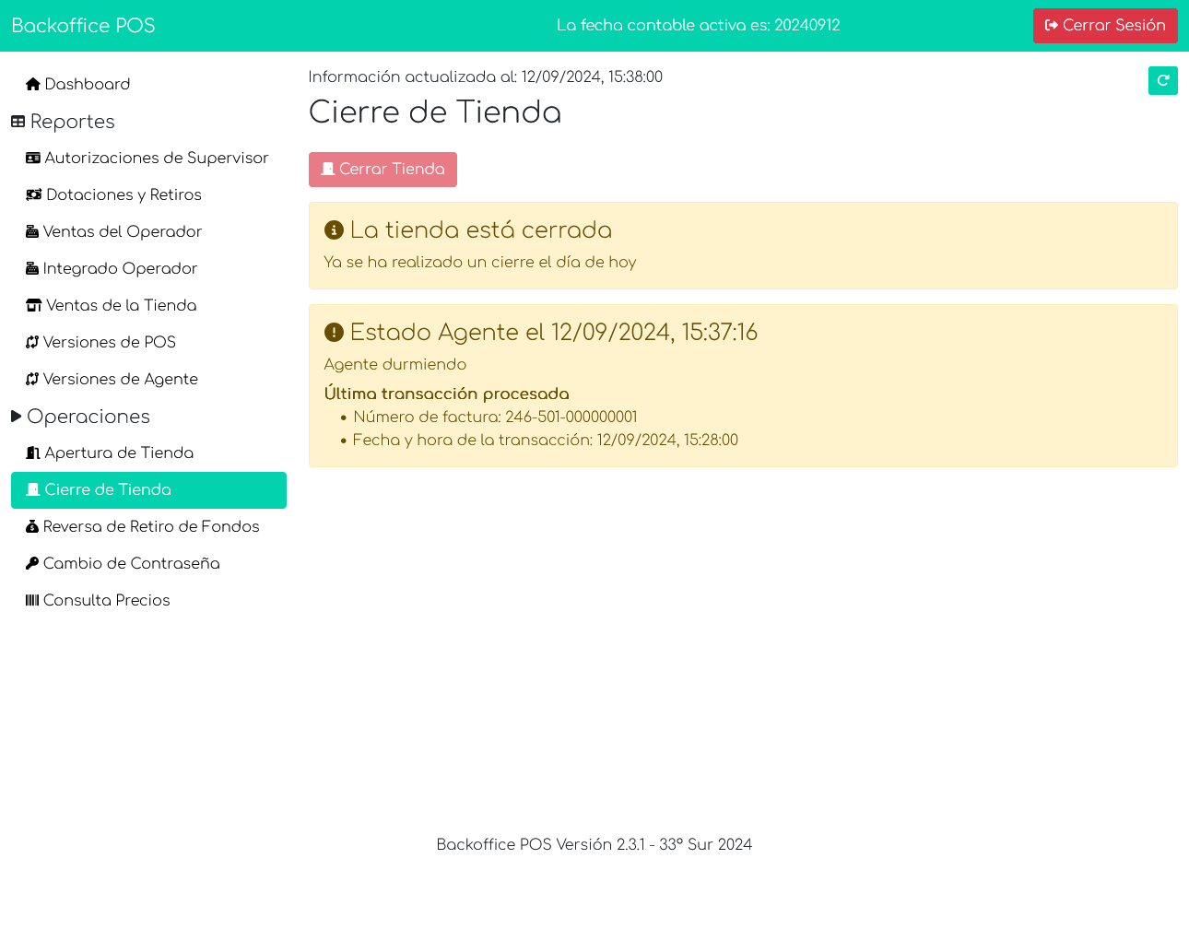Click the Cambio de Contraseña key icon
The image size is (1189, 941).
(x=32, y=563)
